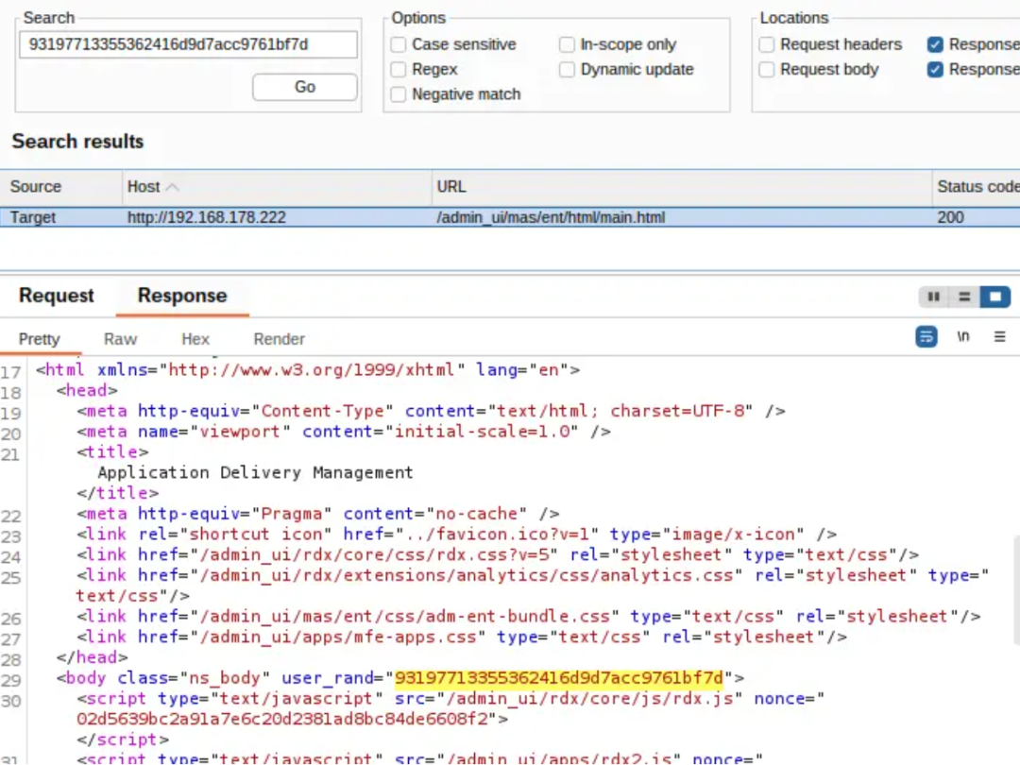Toggle show non-printable characters (\n) icon
This screenshot has height=765, width=1020.
(x=962, y=336)
